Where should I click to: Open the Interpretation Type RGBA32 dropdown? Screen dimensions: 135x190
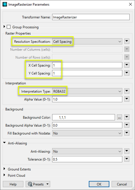(87, 91)
